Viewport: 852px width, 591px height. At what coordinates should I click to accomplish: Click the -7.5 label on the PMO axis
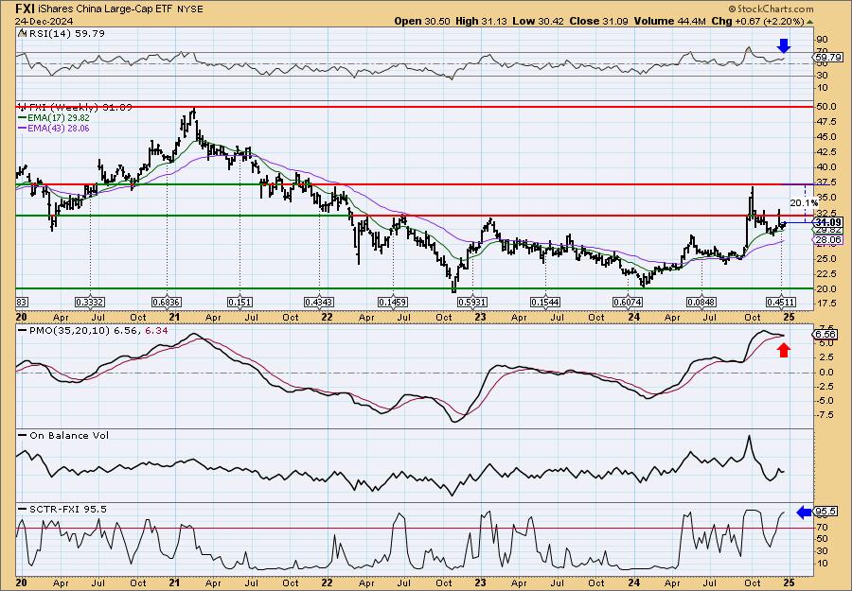(825, 415)
